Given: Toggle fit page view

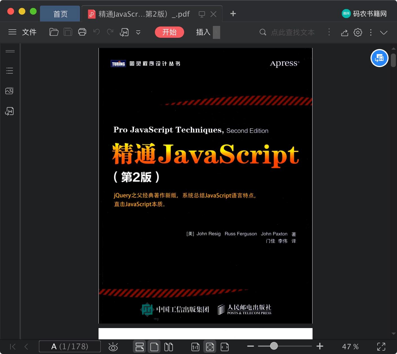Looking at the screenshot, I should point(210,346).
